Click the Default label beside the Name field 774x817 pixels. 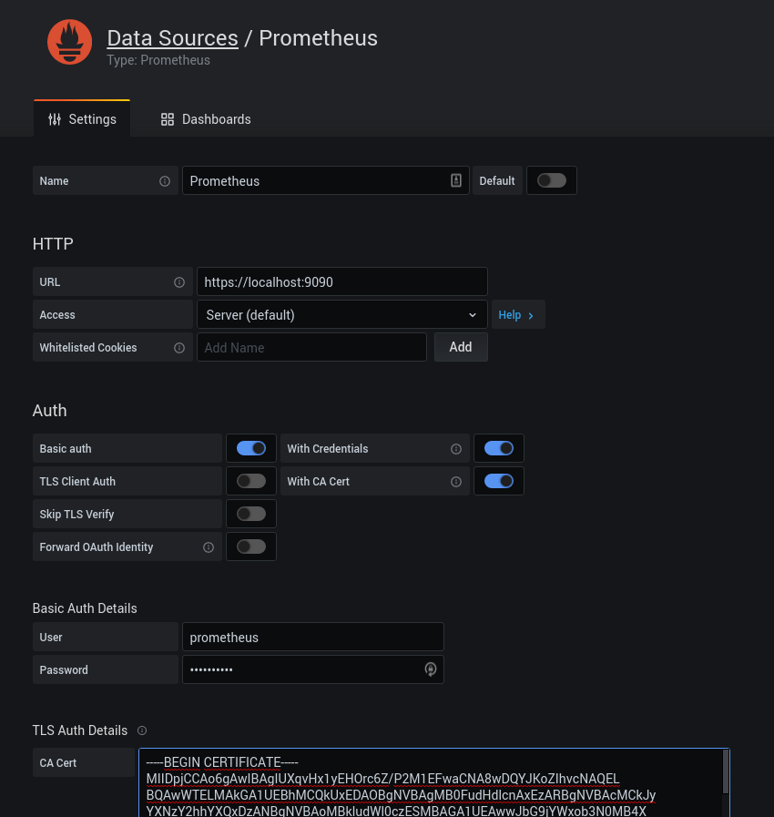coord(497,181)
